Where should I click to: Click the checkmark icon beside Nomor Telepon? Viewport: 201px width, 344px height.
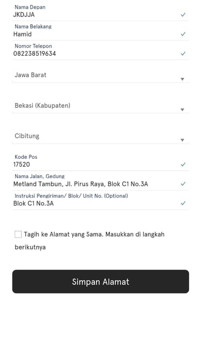click(x=183, y=54)
